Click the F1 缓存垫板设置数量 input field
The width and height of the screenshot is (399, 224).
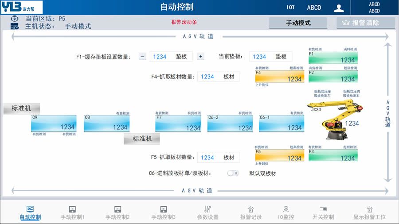click(171, 56)
